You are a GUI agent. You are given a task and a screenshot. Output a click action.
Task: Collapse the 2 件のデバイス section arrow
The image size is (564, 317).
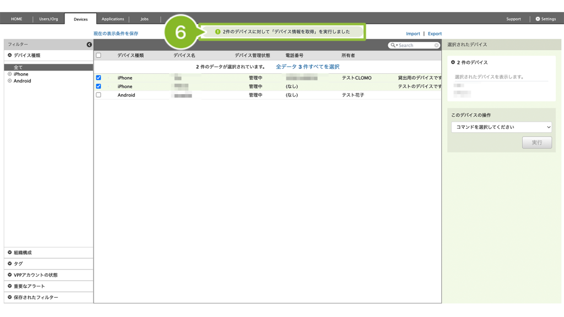pyautogui.click(x=453, y=63)
